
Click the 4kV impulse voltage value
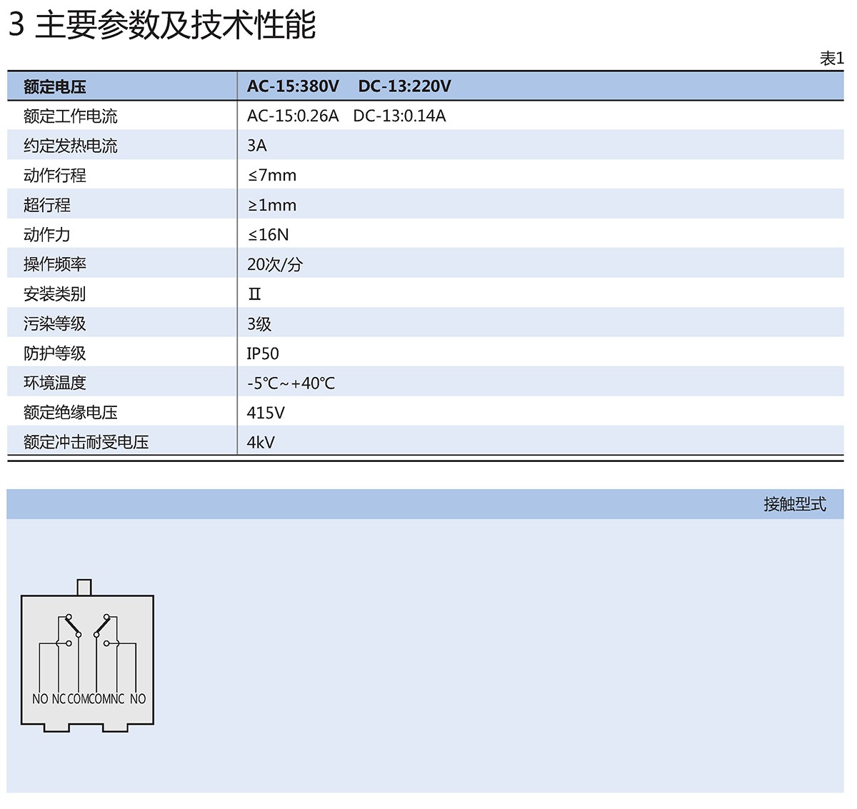pos(261,443)
